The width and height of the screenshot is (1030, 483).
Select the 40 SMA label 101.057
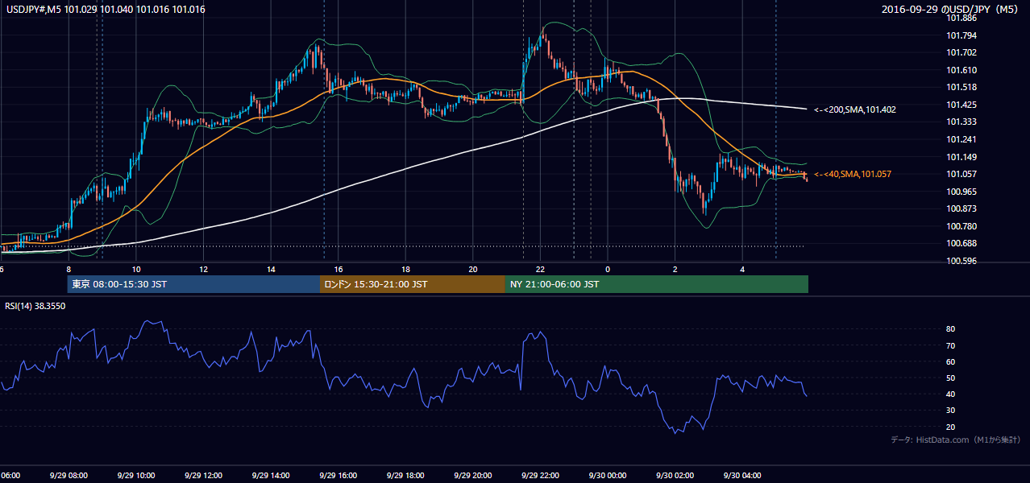853,174
